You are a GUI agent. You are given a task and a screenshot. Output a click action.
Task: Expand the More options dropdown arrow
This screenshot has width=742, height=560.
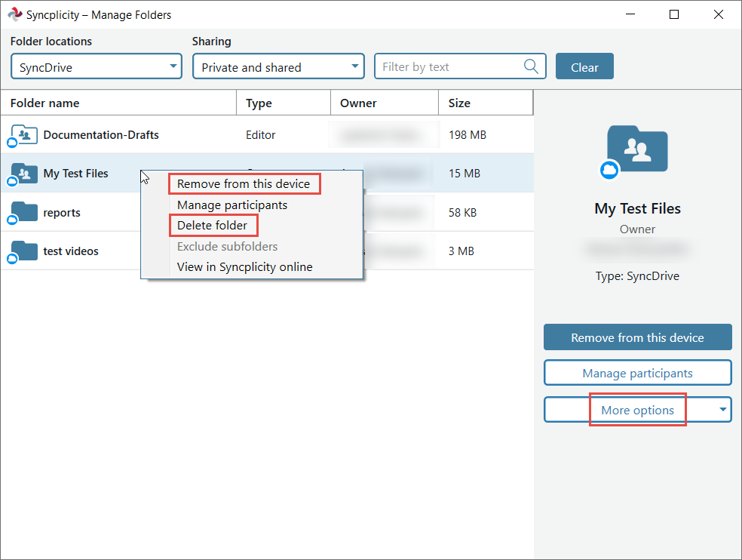(722, 409)
